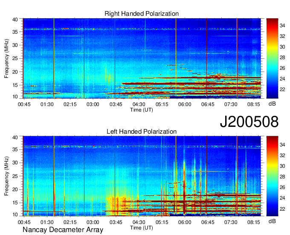Viewport: 290px width, 235px height.
Task: Click the 30 MHz tick of Left Handed plot
Action: tap(15, 163)
